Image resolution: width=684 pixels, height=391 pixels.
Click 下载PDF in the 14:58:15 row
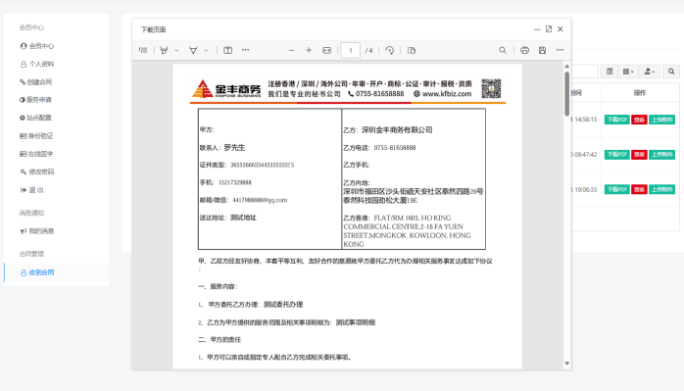(616, 120)
